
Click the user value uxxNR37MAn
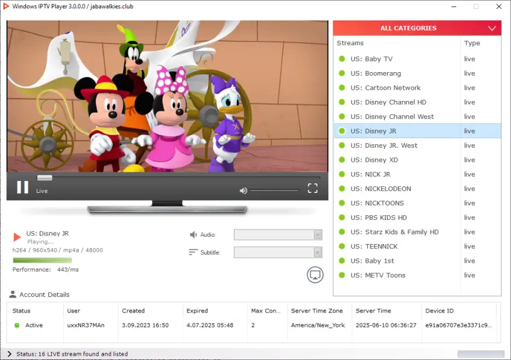86,325
